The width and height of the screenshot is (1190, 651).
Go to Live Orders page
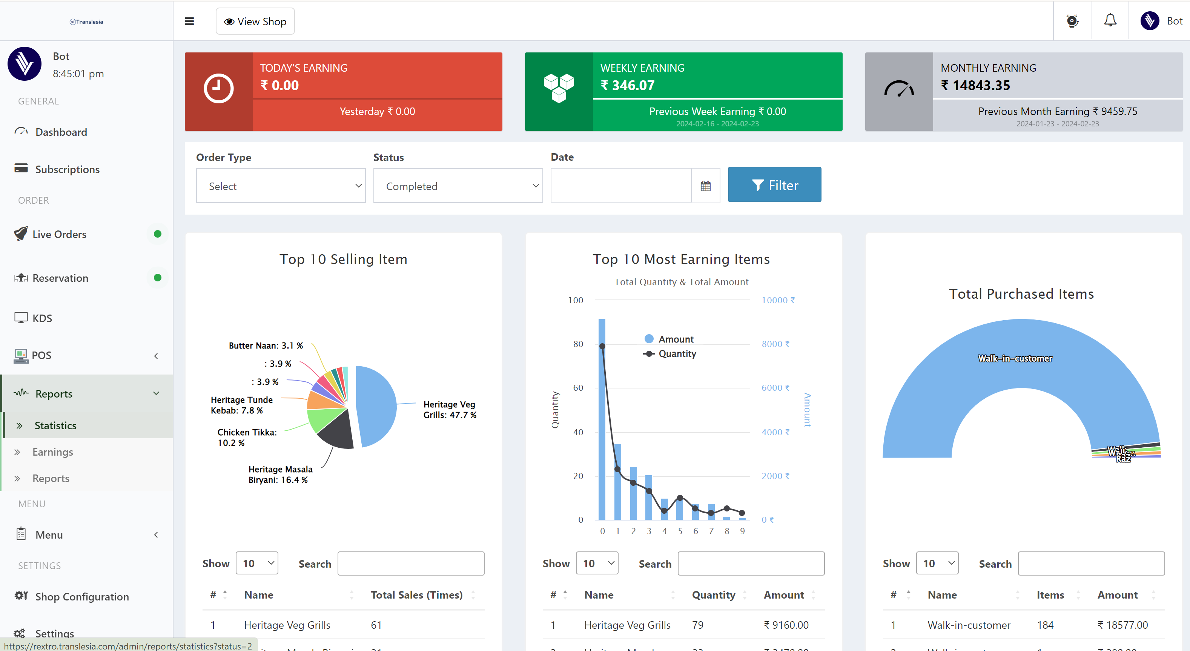click(59, 234)
